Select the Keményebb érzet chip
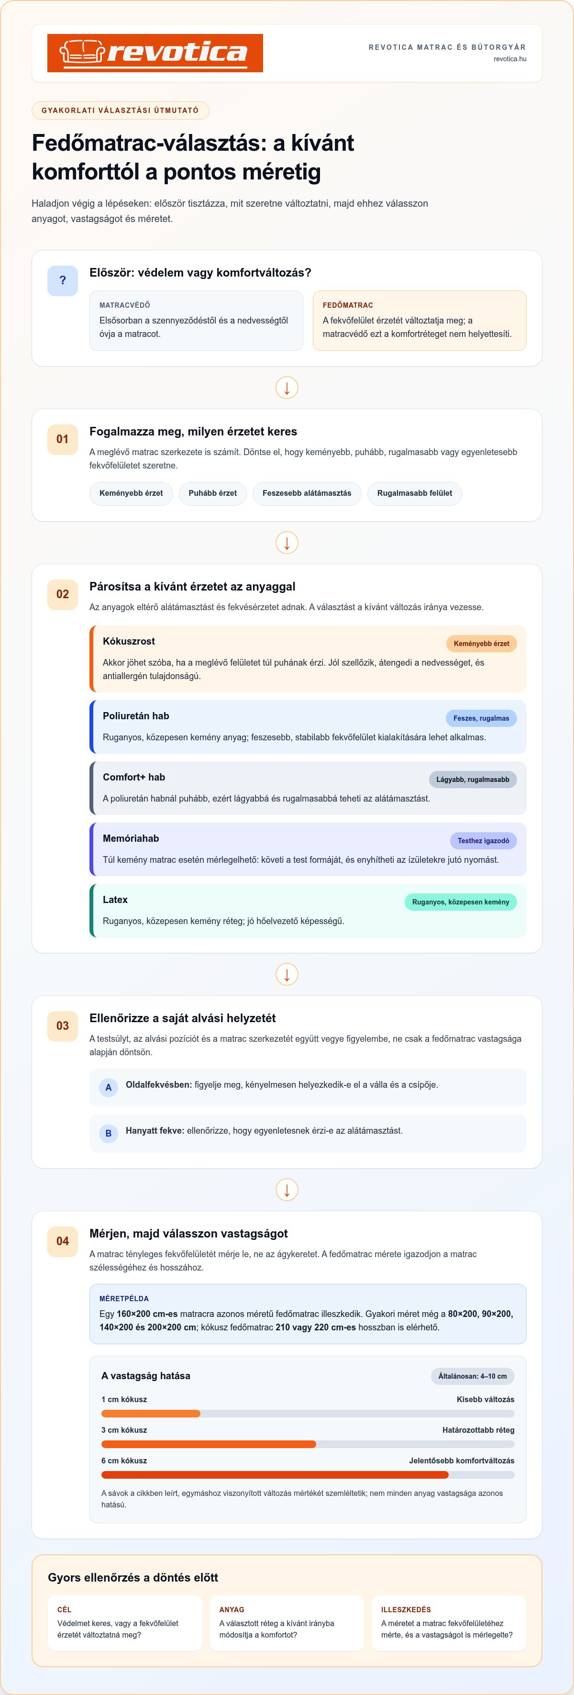This screenshot has width=574, height=1695. click(131, 493)
